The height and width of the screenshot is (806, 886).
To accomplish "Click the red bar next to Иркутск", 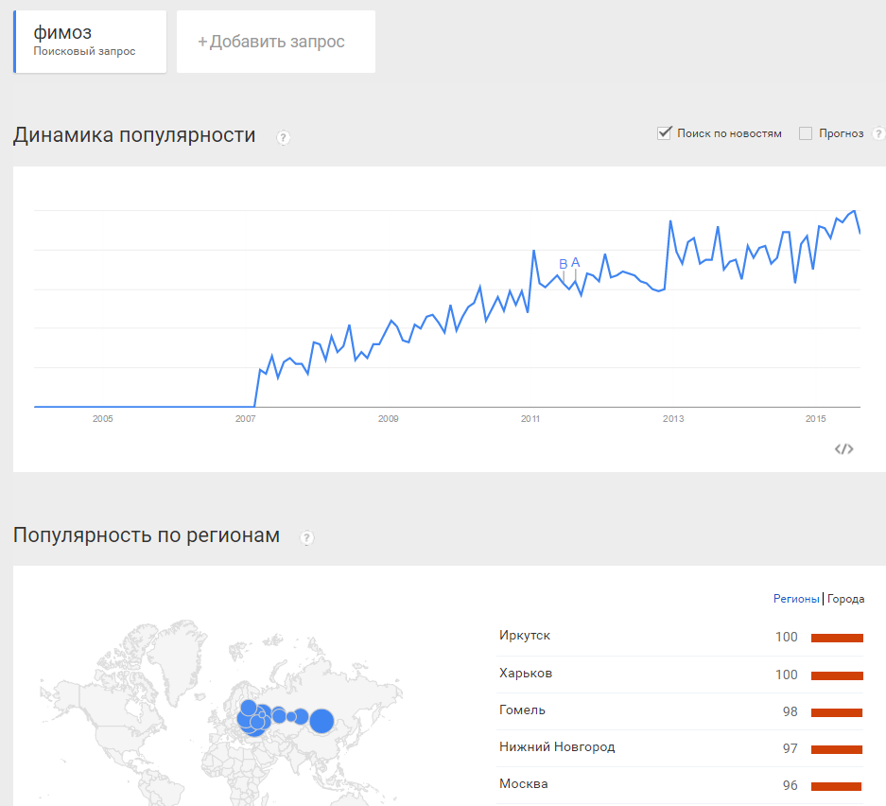I will [837, 638].
